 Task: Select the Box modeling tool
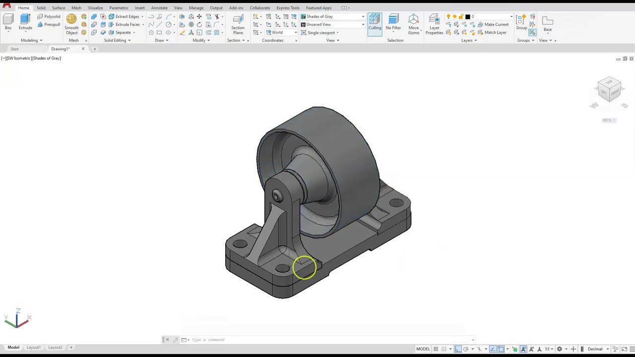tap(8, 22)
